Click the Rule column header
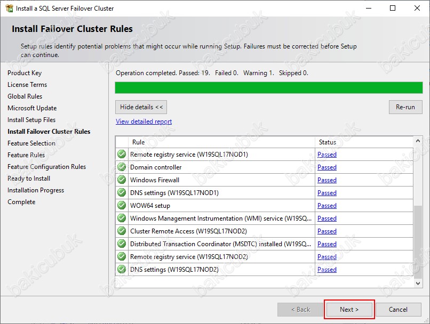 (x=221, y=142)
